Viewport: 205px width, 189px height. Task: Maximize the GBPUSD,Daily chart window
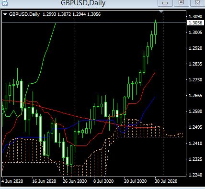(181, 3)
